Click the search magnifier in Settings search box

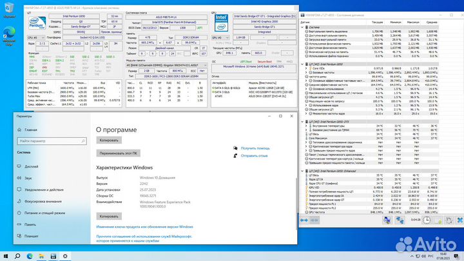tap(83, 141)
